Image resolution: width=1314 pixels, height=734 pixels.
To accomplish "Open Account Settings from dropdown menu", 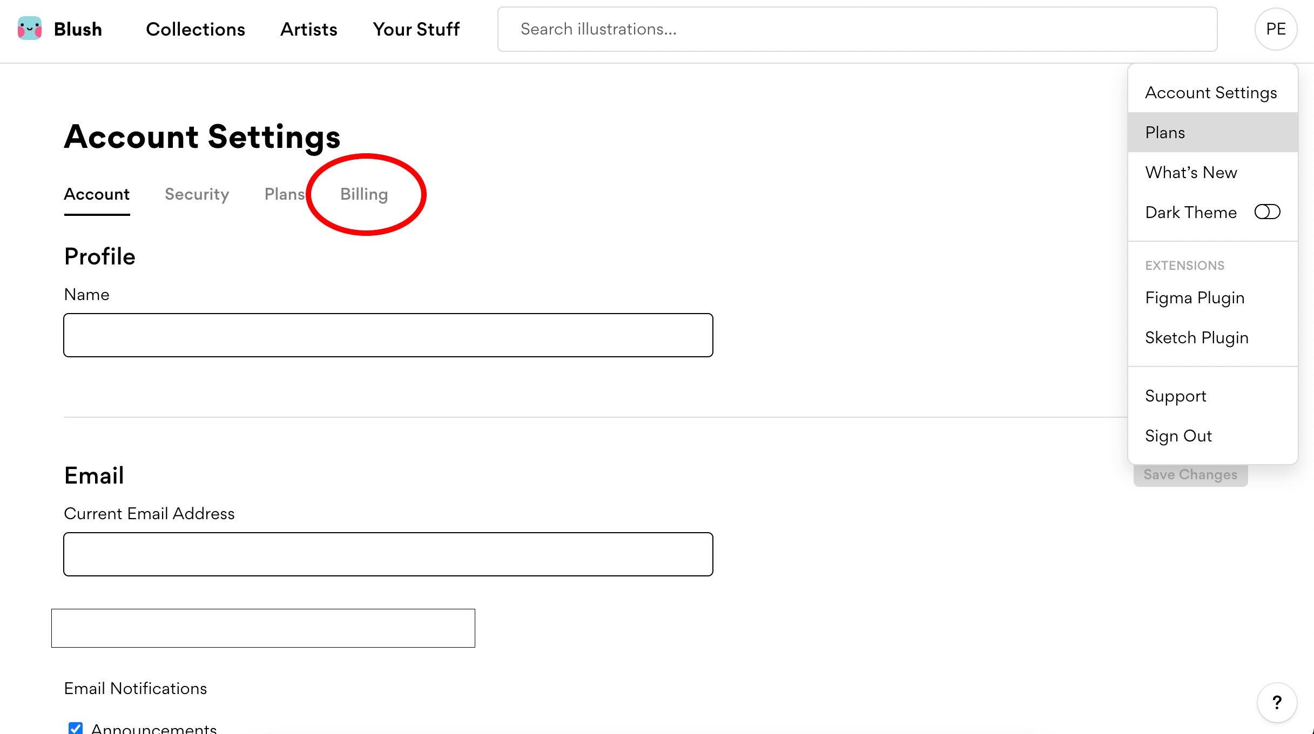I will [x=1211, y=93].
